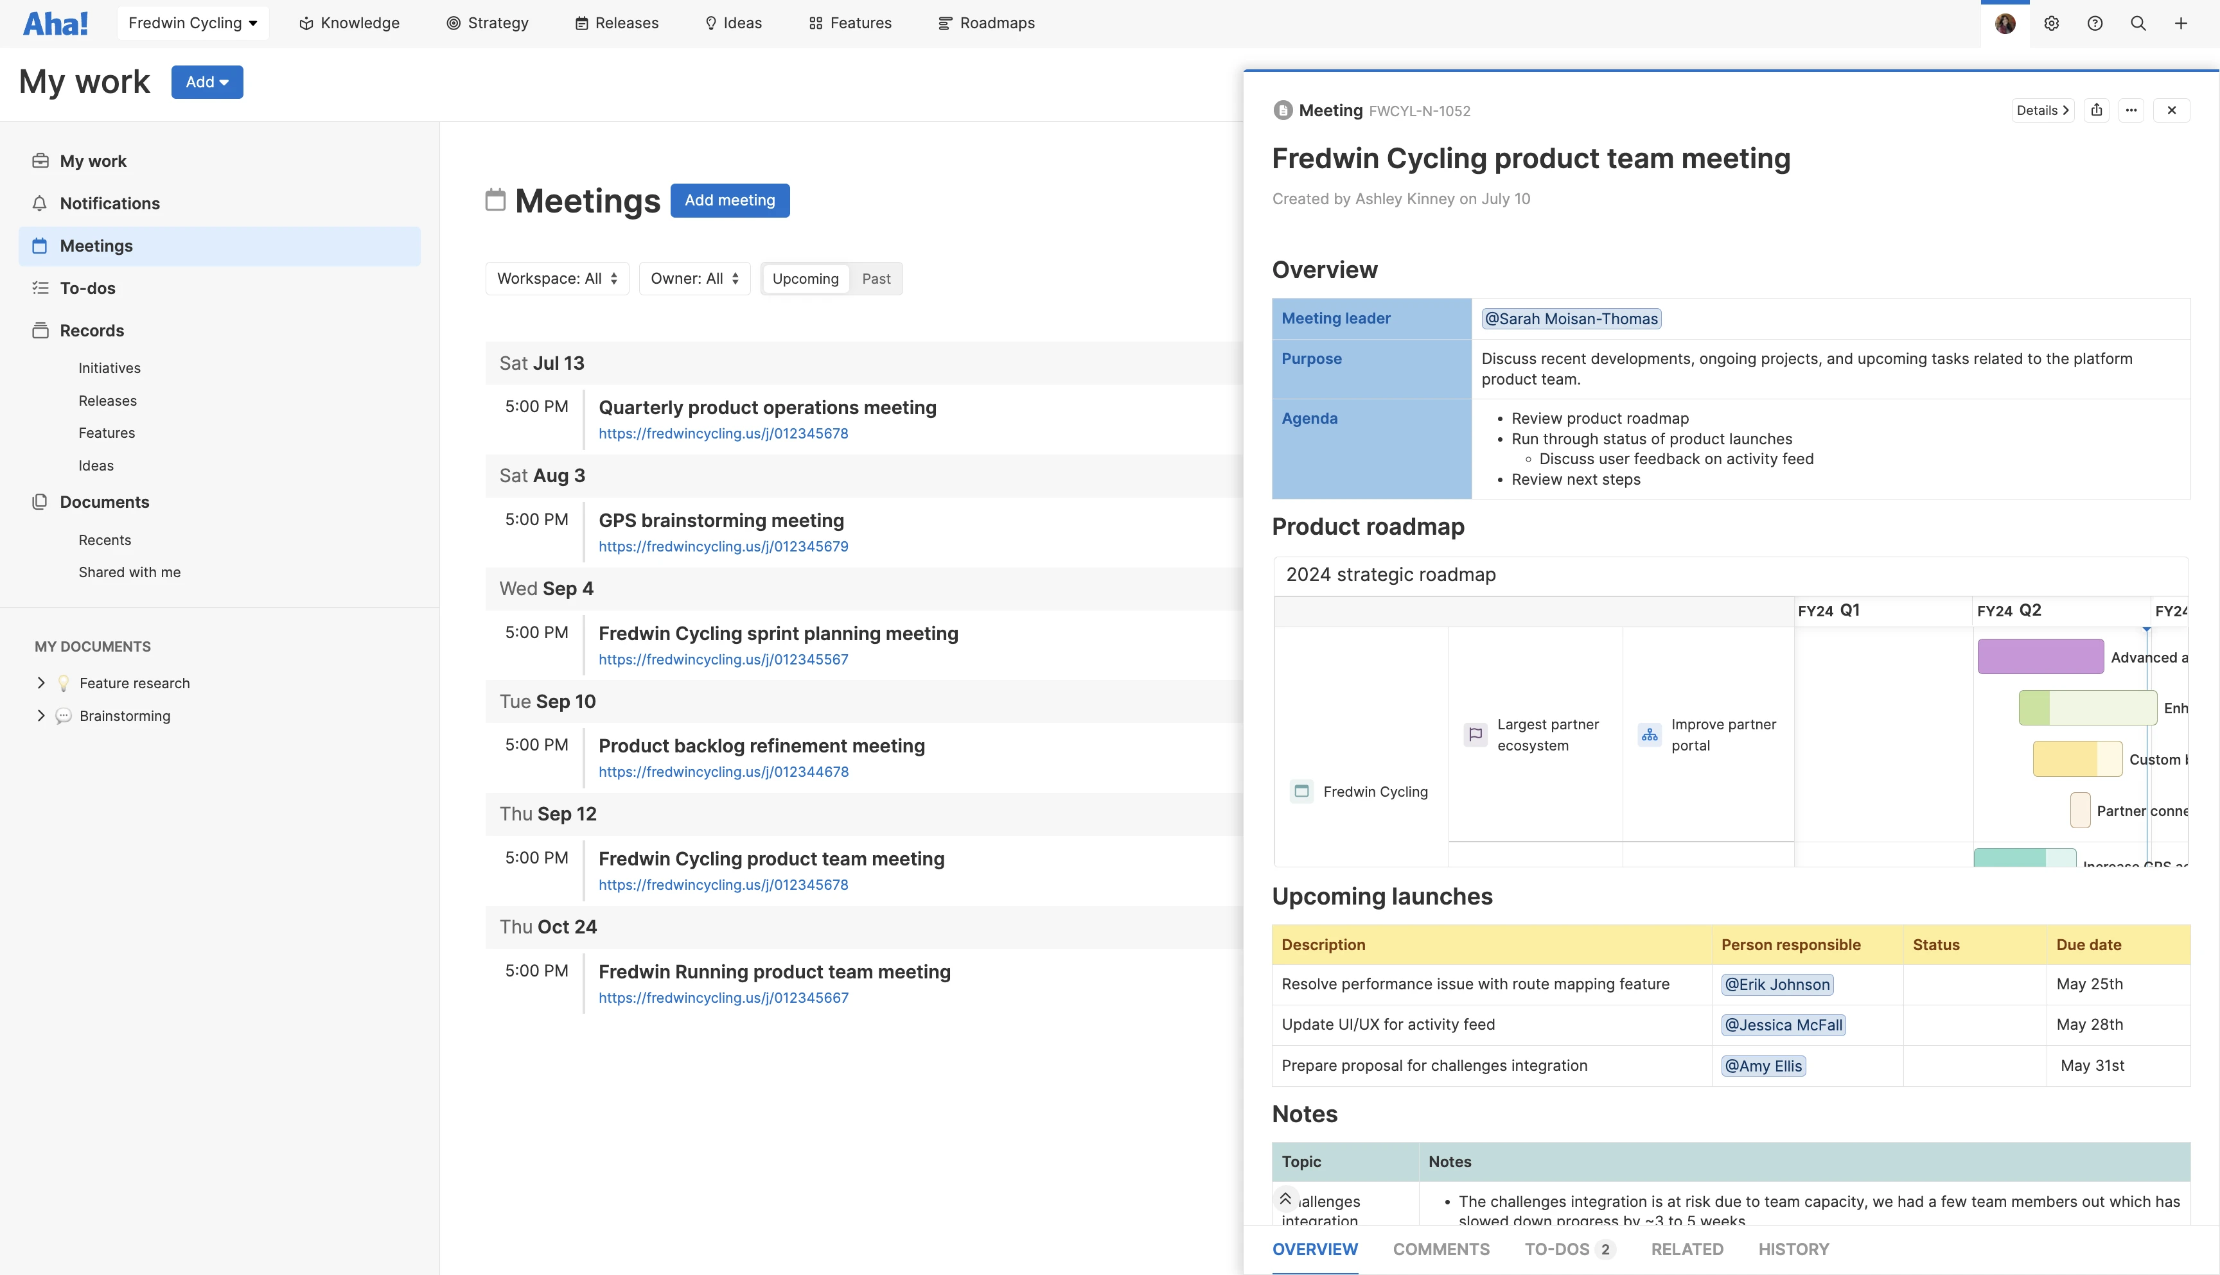Click the Fredwin Cycling workspace icon in the roadmap
This screenshot has height=1275, width=2220.
1302,791
